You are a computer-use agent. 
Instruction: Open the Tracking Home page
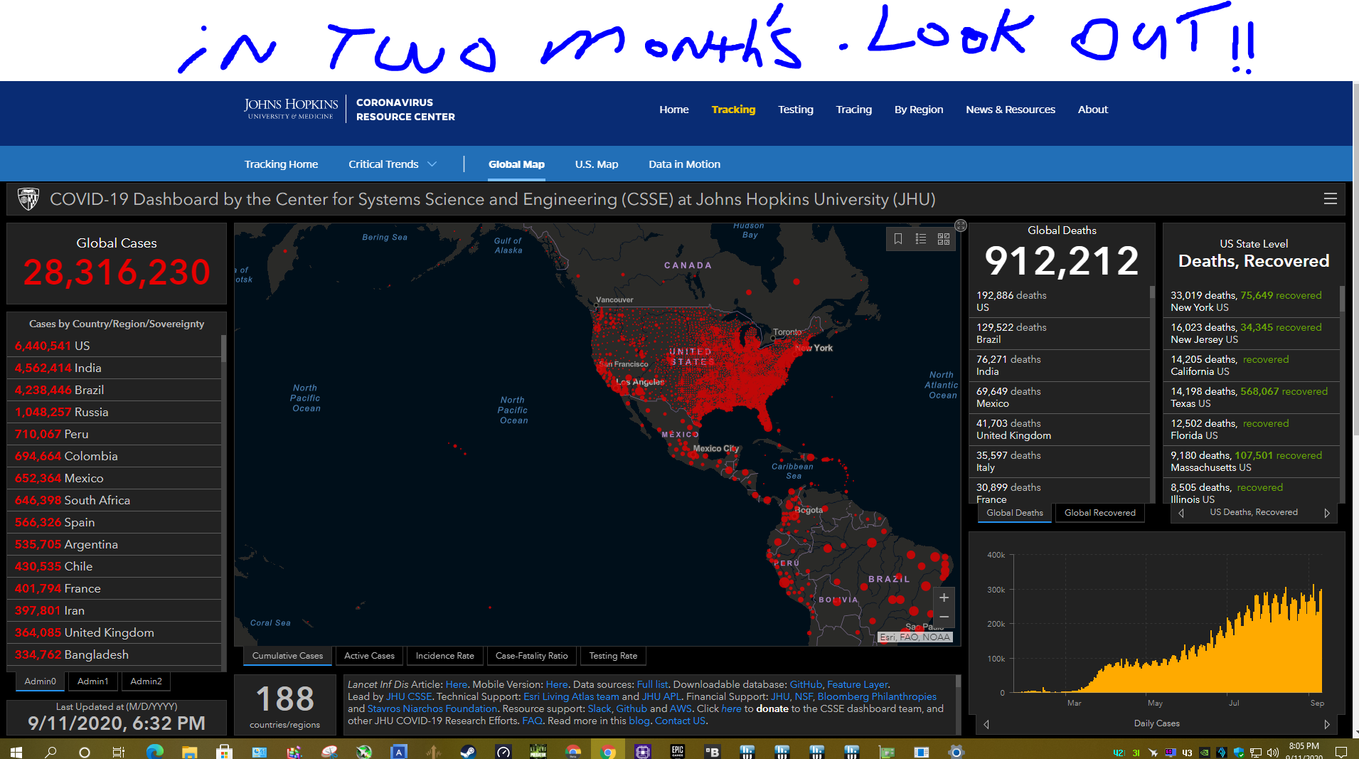point(281,164)
